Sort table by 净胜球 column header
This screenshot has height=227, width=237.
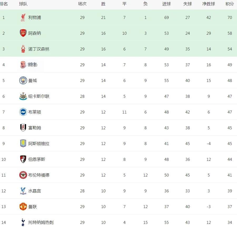[x=209, y=4]
